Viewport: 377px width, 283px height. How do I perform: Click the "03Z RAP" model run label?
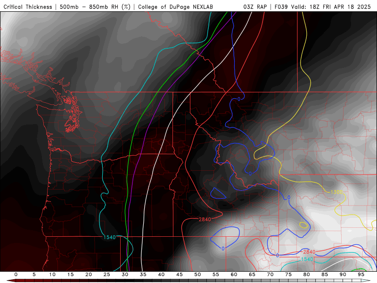[x=255, y=7]
